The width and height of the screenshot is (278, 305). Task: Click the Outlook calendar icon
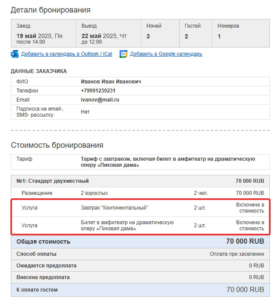(15, 54)
